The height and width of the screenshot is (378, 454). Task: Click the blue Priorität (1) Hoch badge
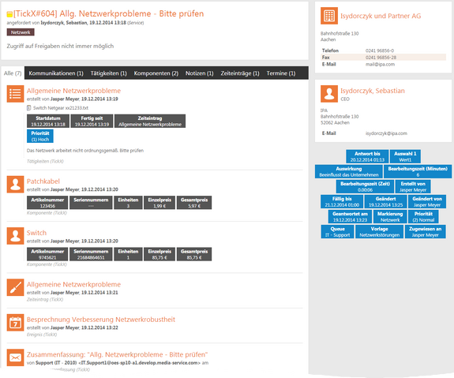40,136
